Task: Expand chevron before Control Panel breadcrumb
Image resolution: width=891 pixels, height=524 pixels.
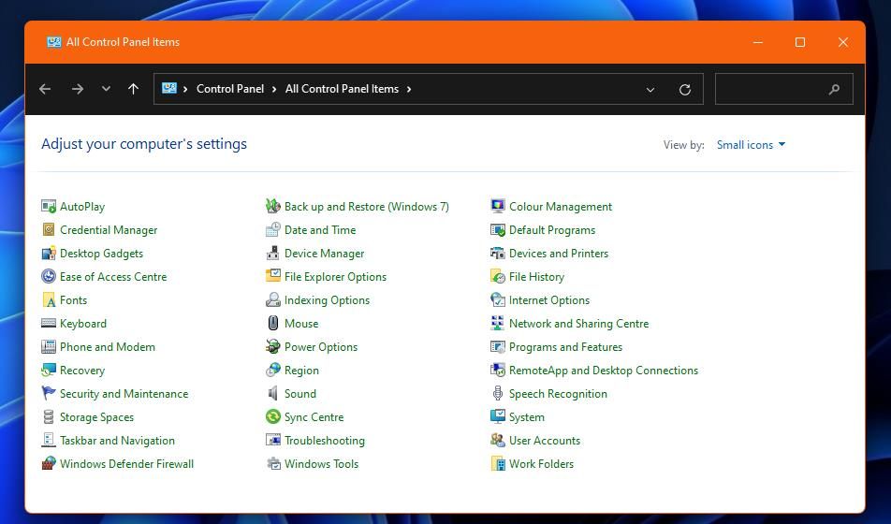Action: 185,89
